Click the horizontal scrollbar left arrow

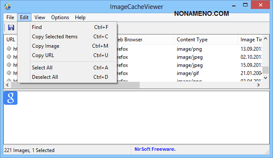point(7,85)
